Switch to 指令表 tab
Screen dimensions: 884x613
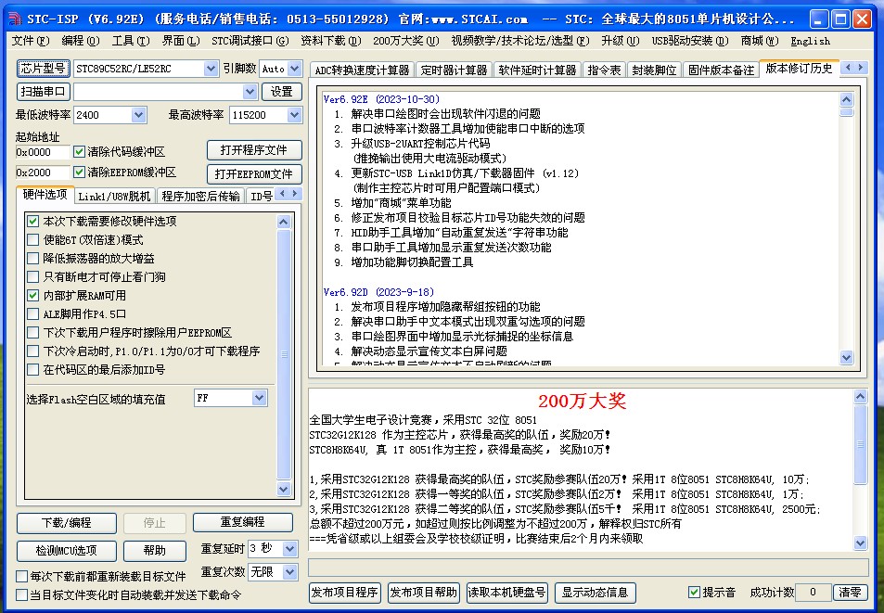coord(604,70)
